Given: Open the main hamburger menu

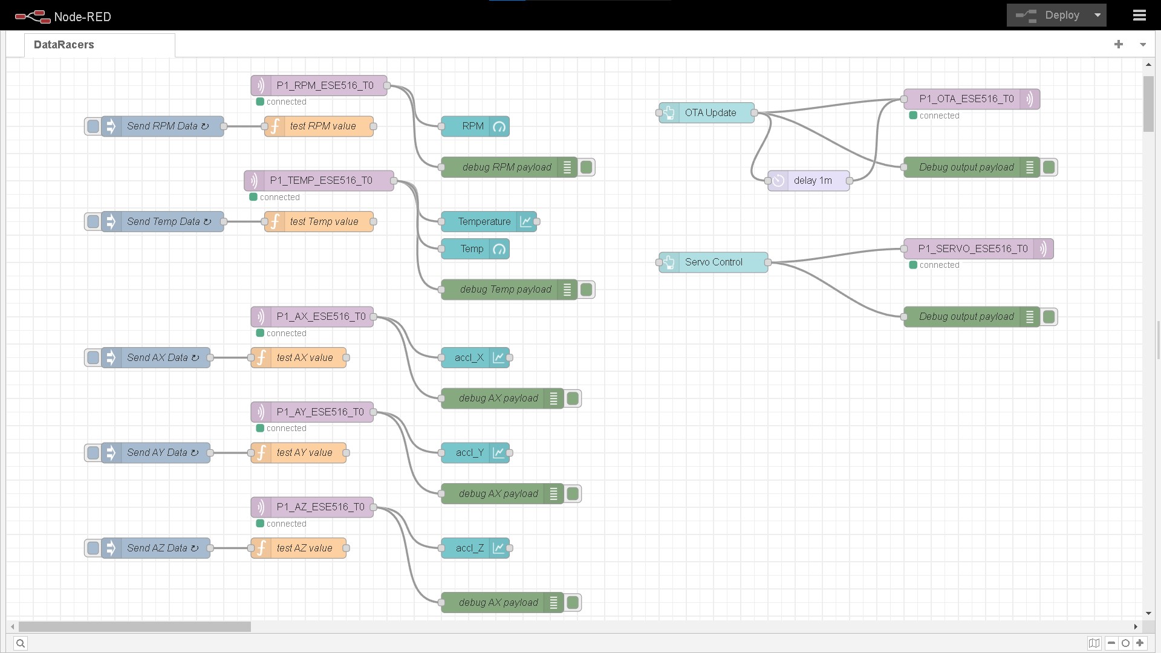Looking at the screenshot, I should click(1139, 15).
